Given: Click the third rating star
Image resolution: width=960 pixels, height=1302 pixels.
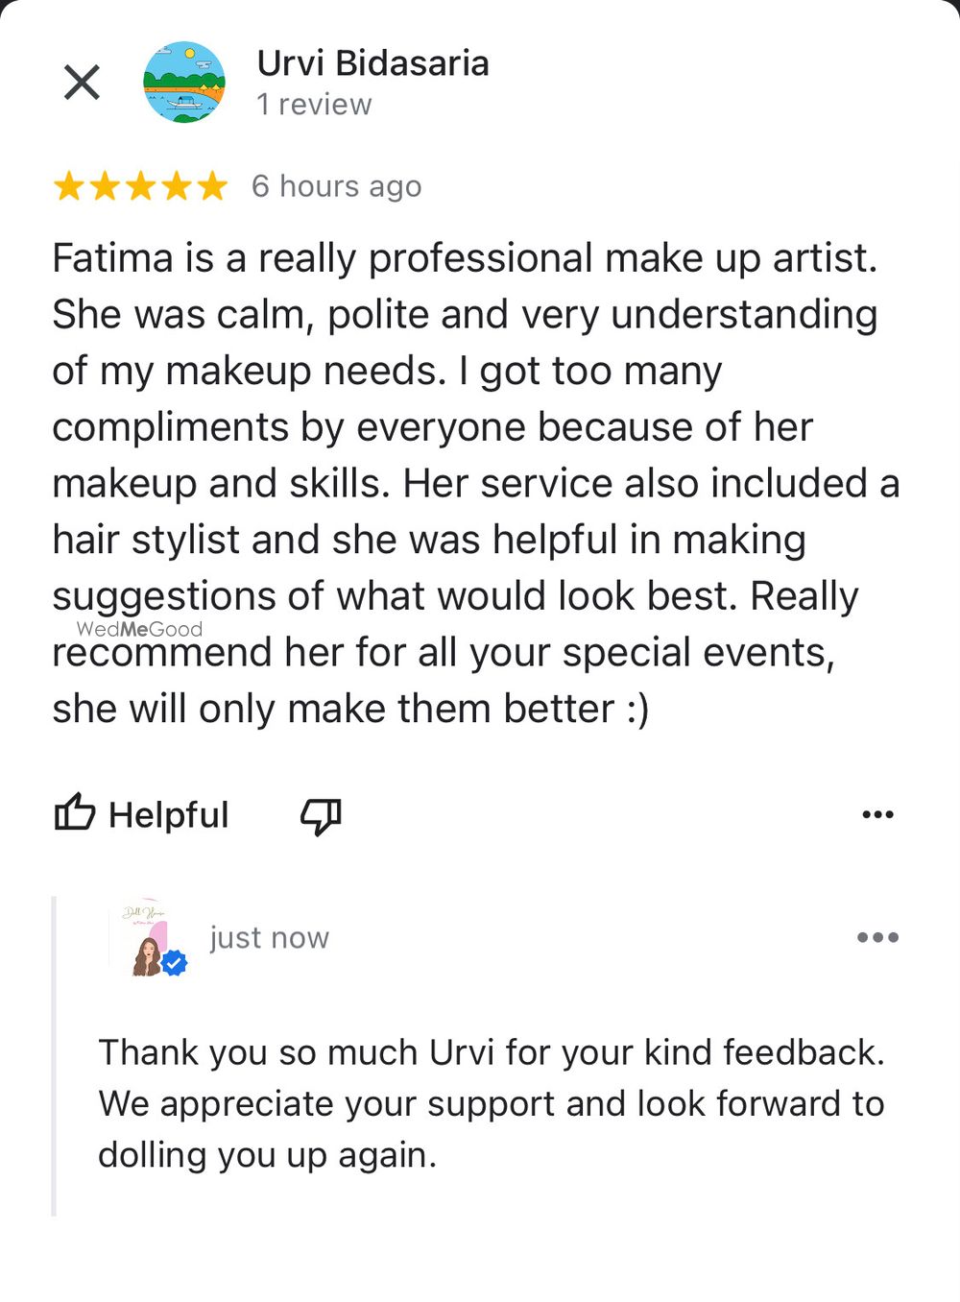Looking at the screenshot, I should click(x=140, y=186).
